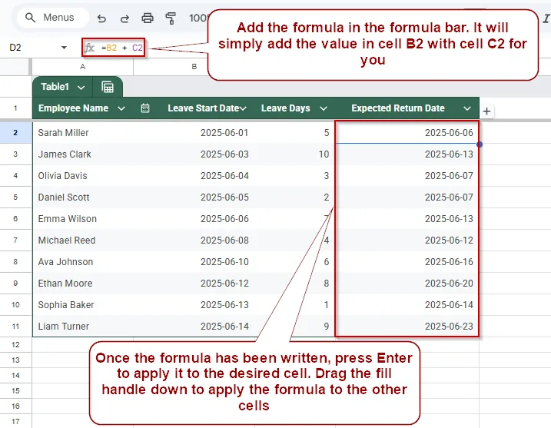Expand the Leave Days column dropdown
Image resolution: width=551 pixels, height=428 pixels.
pyautogui.click(x=324, y=108)
